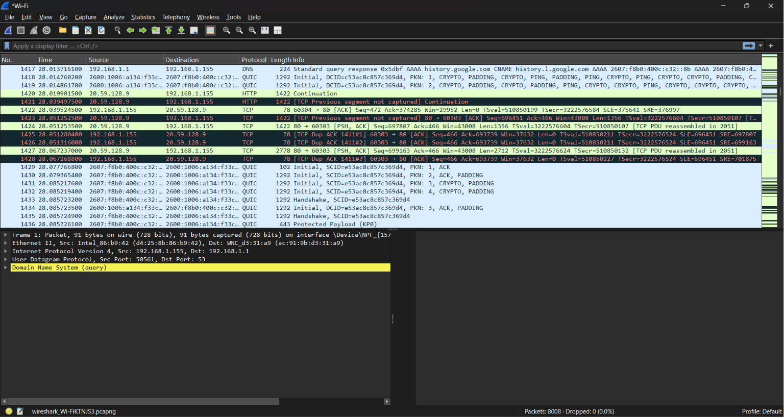Expand the Frame 1 details row
The width and height of the screenshot is (784, 417).
coord(6,235)
